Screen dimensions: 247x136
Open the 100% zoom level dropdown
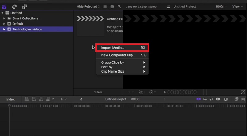click(x=221, y=6)
